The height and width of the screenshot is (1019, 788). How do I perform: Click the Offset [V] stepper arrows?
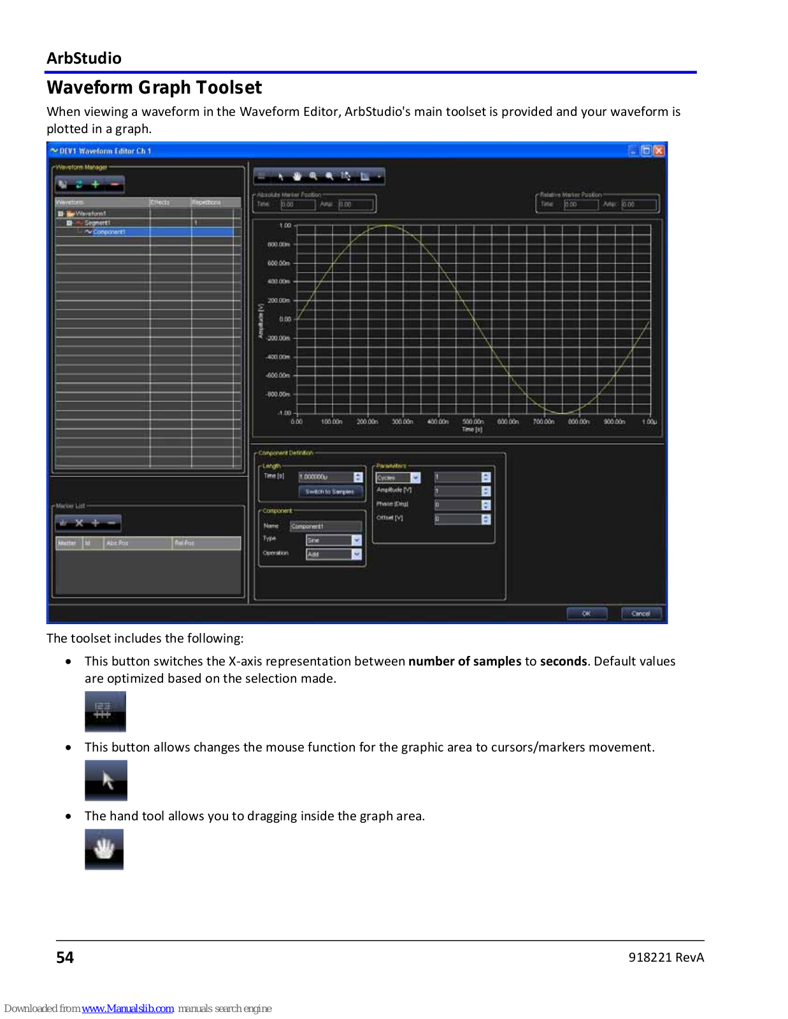click(x=486, y=519)
